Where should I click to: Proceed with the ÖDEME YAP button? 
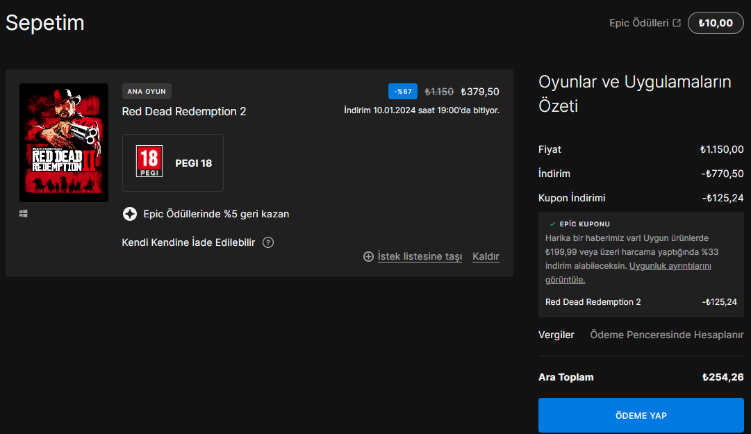pyautogui.click(x=641, y=415)
